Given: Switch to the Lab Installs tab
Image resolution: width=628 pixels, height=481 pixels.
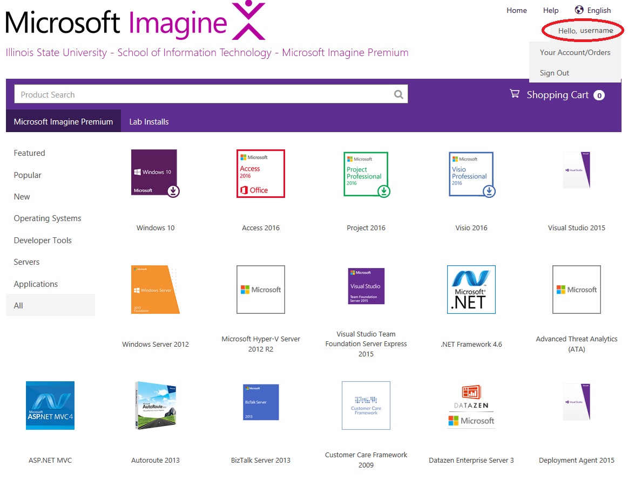Looking at the screenshot, I should point(149,121).
